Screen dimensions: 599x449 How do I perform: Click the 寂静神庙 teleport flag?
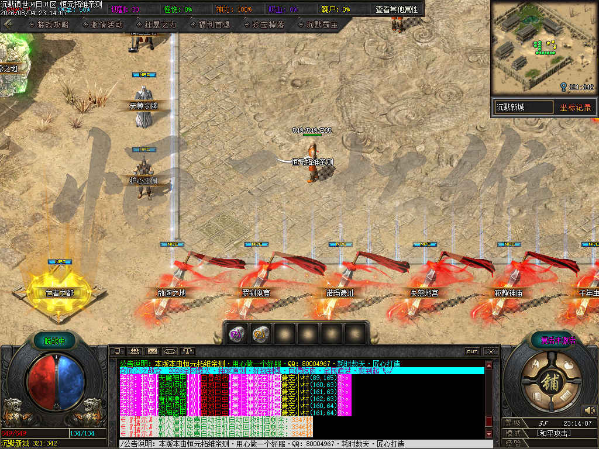tap(508, 293)
